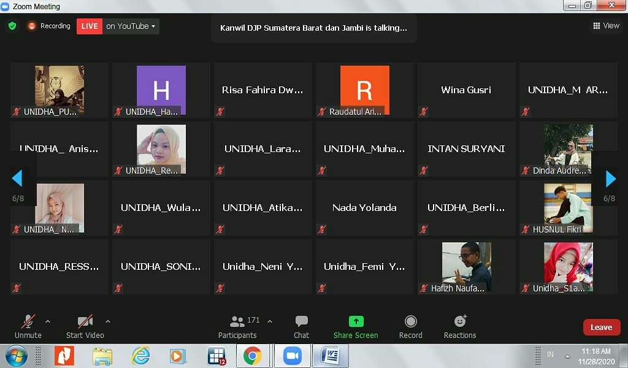
Task: Open Windows Media Player taskbar icon
Action: pyautogui.click(x=177, y=356)
